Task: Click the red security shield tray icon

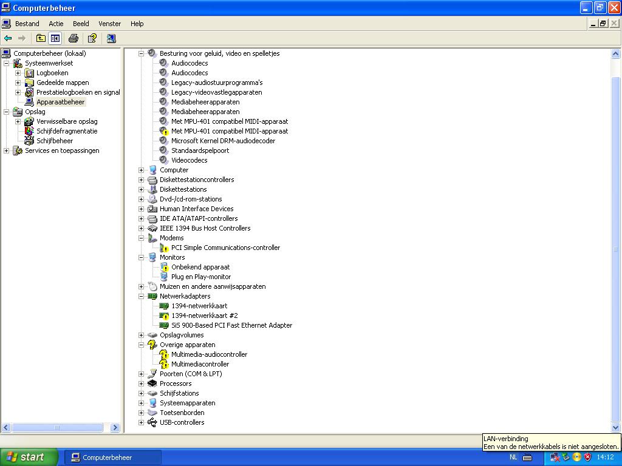Action: pyautogui.click(x=587, y=458)
